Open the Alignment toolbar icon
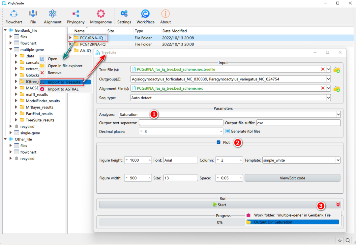Viewport: 356px width, 245px height. coord(53,14)
